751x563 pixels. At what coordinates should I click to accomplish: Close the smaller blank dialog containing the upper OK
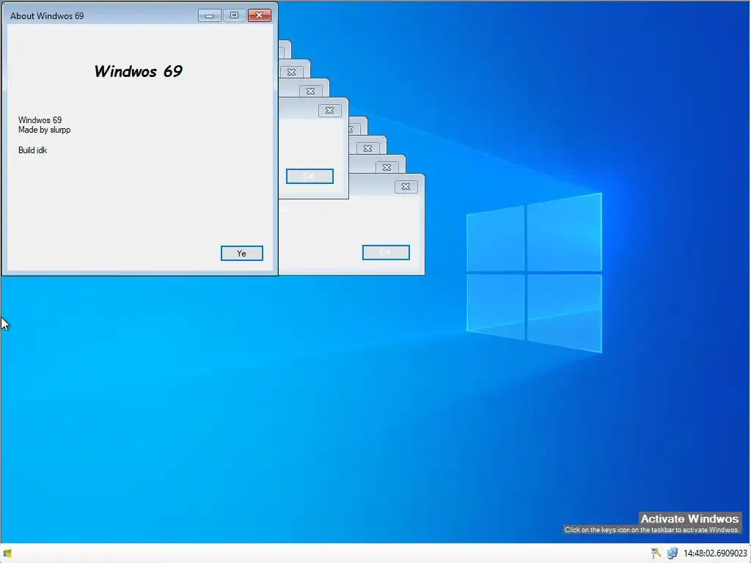329,111
